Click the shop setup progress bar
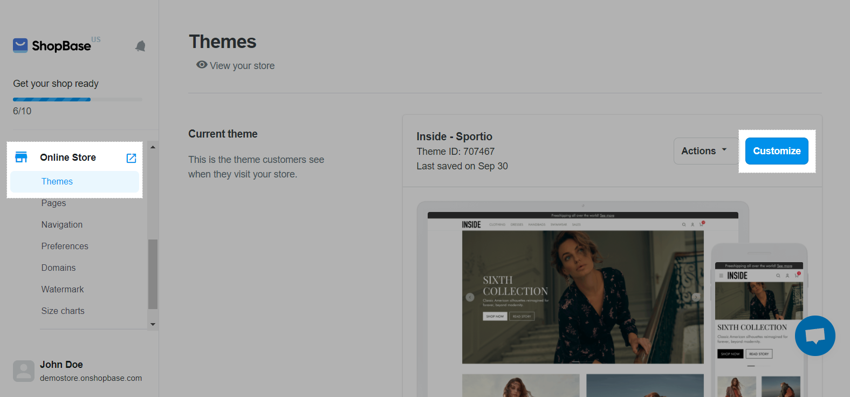The width and height of the screenshot is (850, 397). [78, 99]
